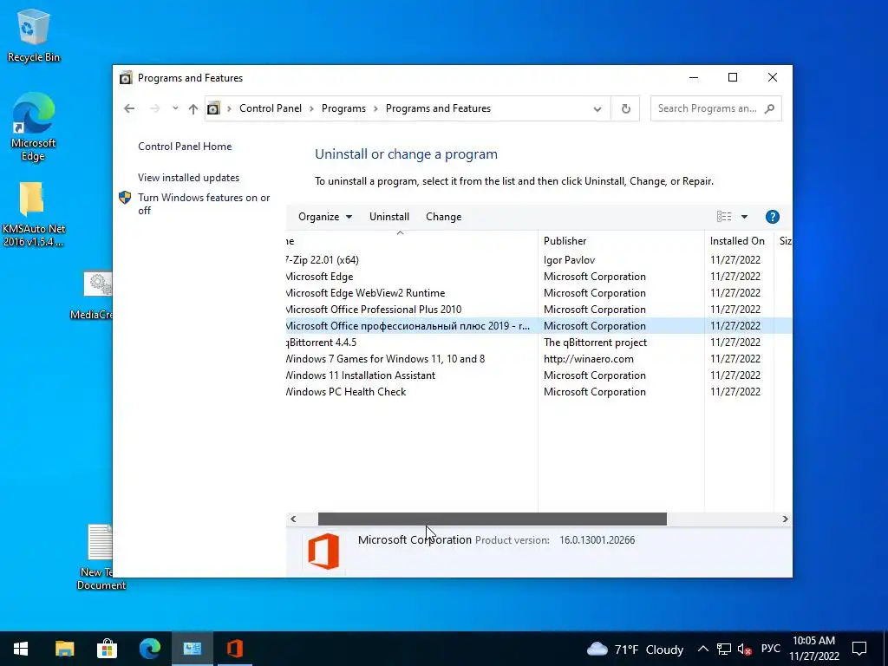Click http://winaero.com publisher cell
This screenshot has height=666, width=888.
point(589,358)
